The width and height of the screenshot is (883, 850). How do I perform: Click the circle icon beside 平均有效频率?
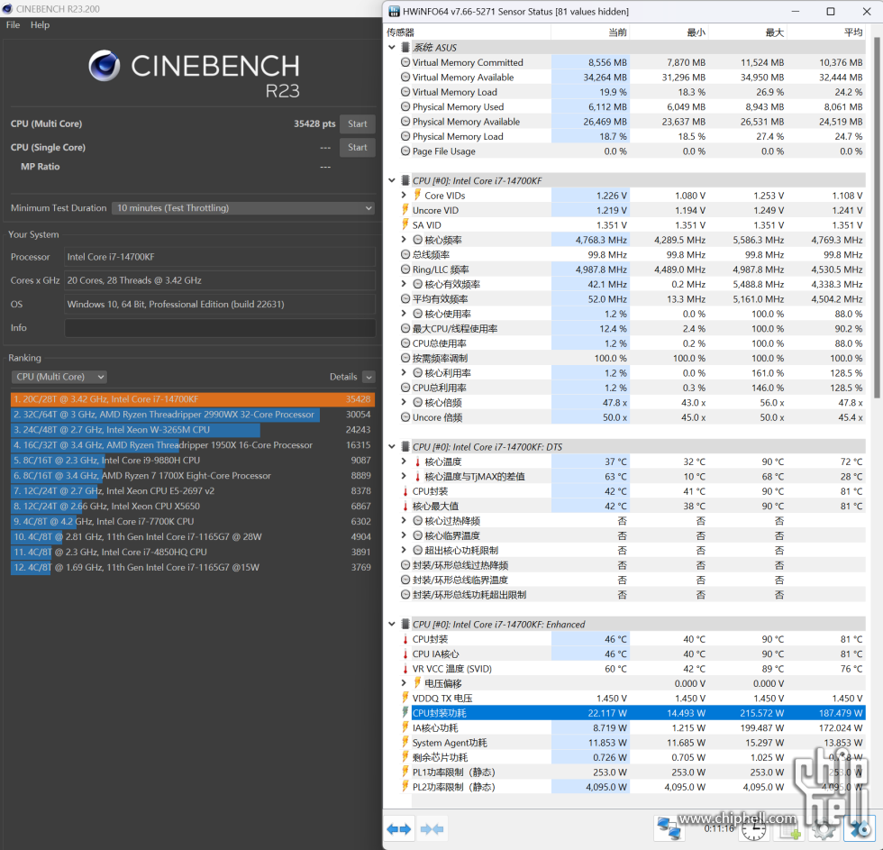coord(405,299)
